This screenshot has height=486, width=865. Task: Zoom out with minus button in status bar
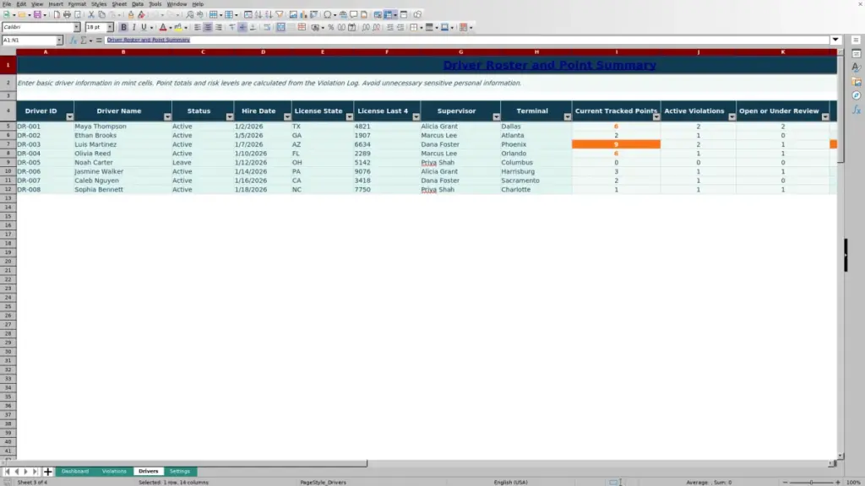point(785,482)
